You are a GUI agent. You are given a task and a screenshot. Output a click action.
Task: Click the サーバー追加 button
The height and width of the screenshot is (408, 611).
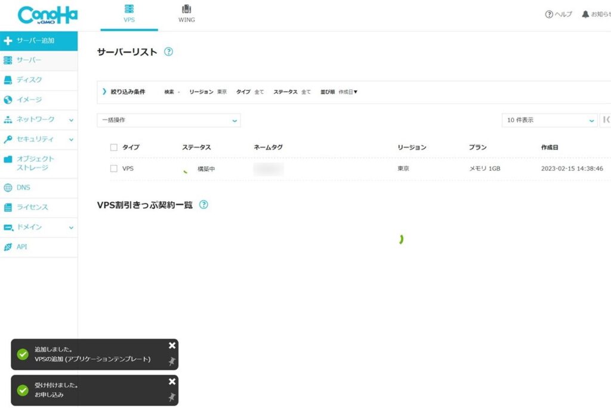pos(39,41)
